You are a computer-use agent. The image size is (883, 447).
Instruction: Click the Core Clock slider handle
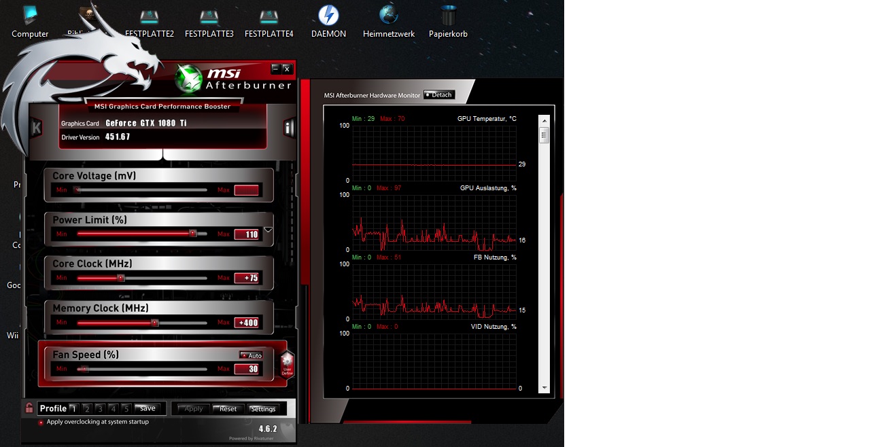pos(121,278)
